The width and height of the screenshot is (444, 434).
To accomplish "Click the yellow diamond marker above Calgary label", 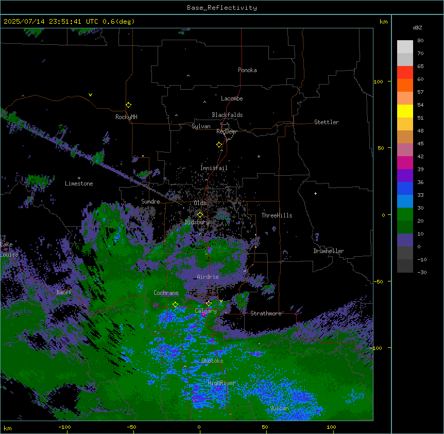I will coord(209,303).
